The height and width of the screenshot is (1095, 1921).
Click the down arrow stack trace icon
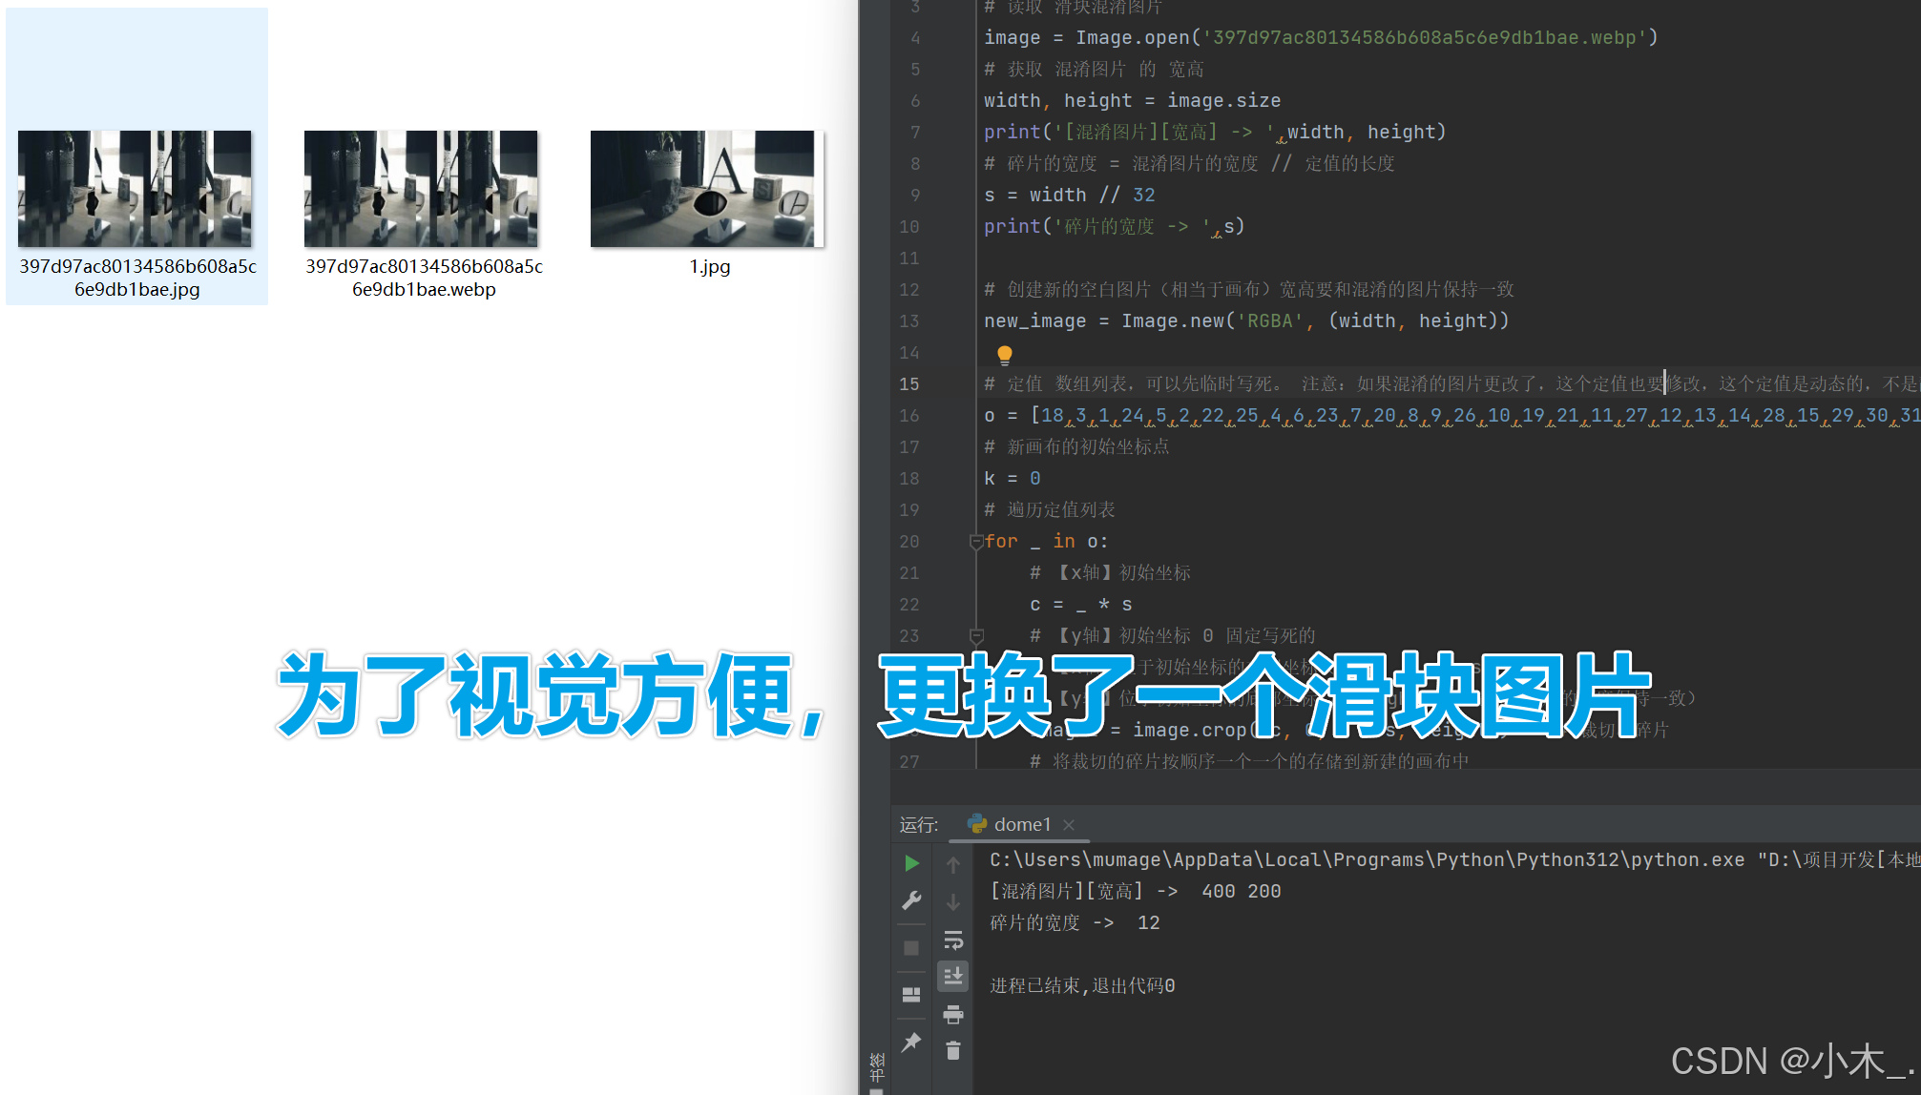point(952,902)
